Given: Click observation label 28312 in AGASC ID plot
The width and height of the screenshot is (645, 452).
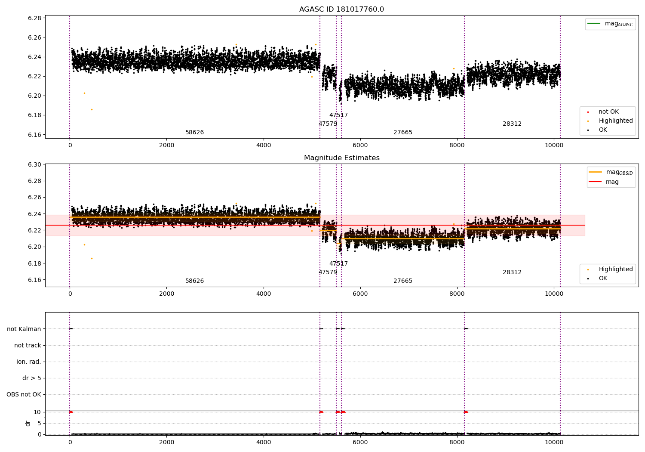Looking at the screenshot, I should click(512, 124).
